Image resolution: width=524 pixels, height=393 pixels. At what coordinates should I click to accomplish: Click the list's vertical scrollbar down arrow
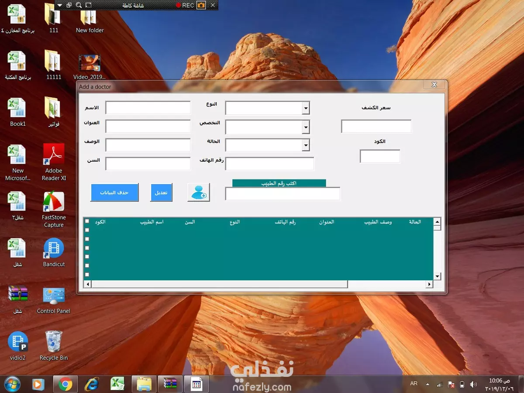[x=437, y=276]
